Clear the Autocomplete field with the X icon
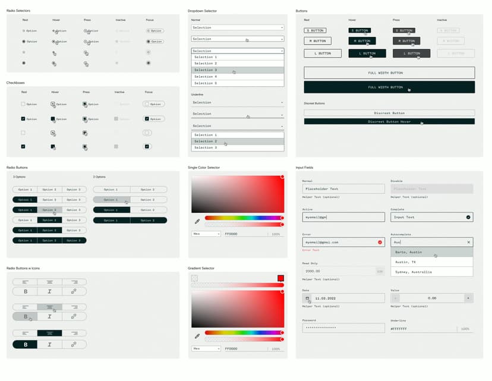 (468, 242)
